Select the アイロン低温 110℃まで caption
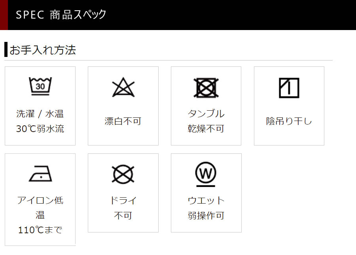Screen dimensions: 356x255 pyautogui.click(x=40, y=215)
